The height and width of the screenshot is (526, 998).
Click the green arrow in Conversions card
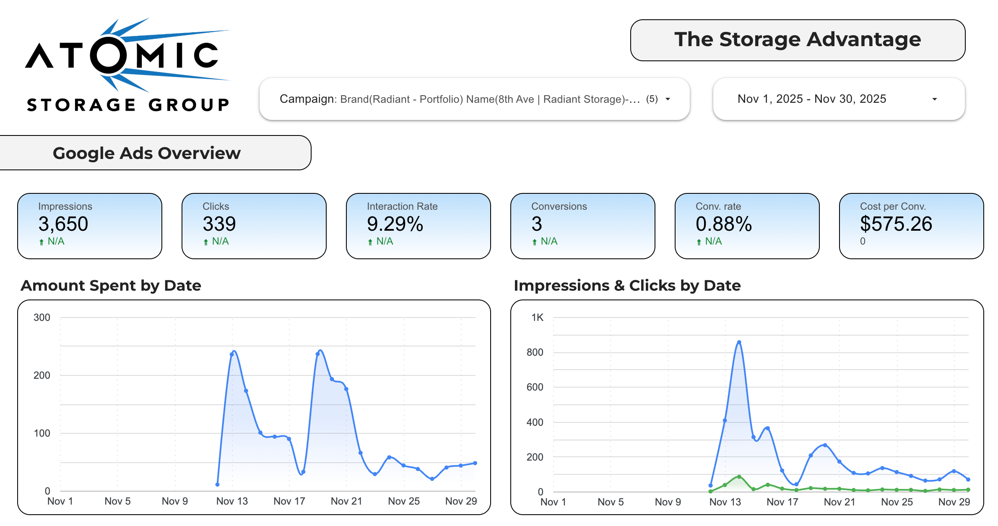coord(535,242)
